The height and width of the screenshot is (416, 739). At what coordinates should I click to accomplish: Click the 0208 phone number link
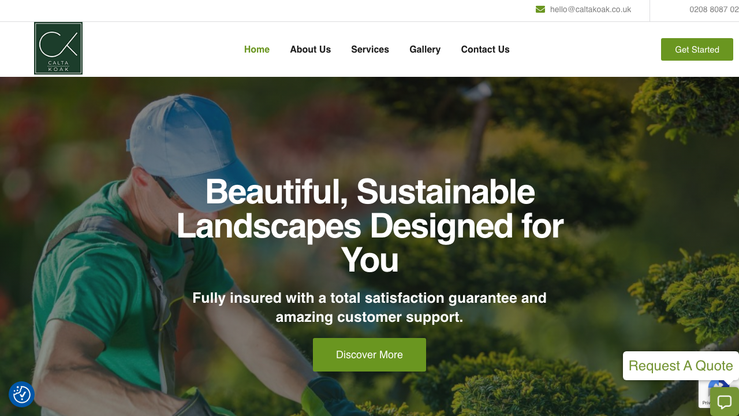[x=714, y=9]
